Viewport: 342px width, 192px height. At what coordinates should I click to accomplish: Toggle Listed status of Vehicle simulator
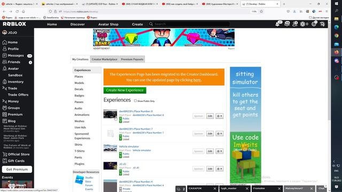pyautogui.click(x=120, y=157)
